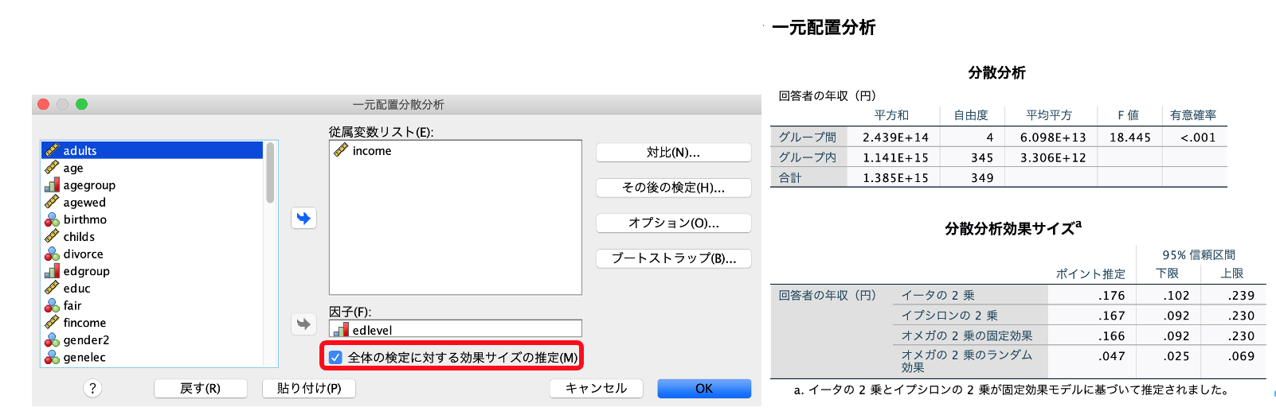1276x415 pixels.
Task: Click gray arrow beside the factor field
Action: click(303, 324)
